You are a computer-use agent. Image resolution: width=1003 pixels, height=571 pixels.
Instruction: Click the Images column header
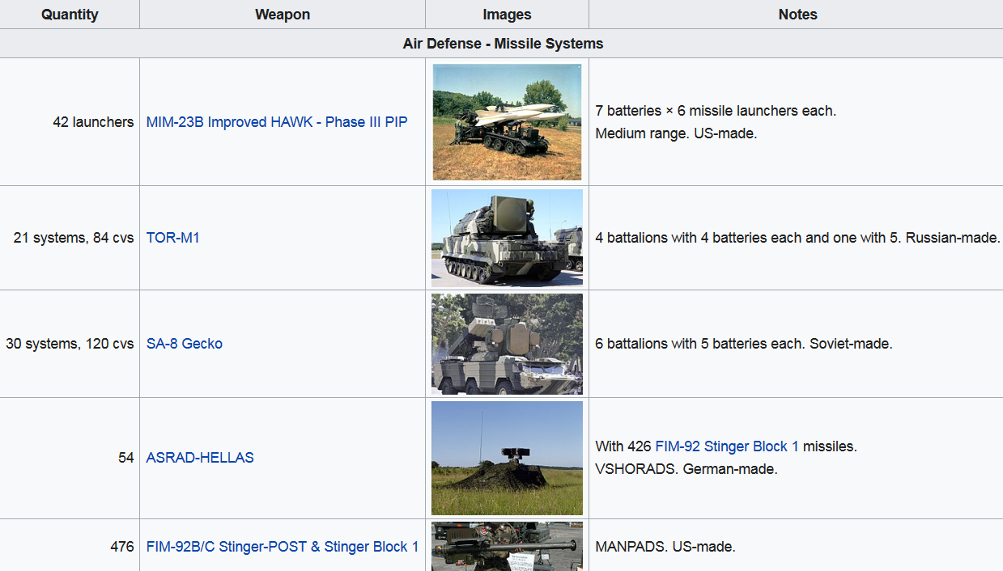pos(507,15)
